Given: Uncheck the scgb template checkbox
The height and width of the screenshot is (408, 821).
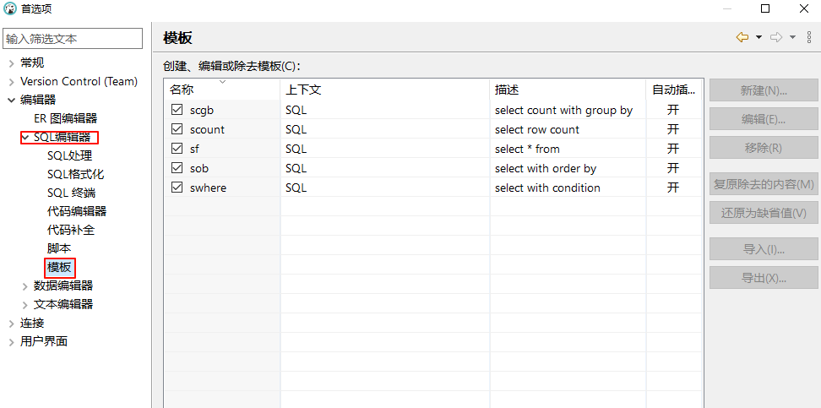Looking at the screenshot, I should click(177, 110).
